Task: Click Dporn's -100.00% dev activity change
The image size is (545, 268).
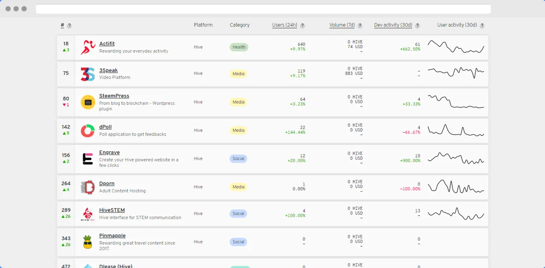Action: [x=410, y=189]
